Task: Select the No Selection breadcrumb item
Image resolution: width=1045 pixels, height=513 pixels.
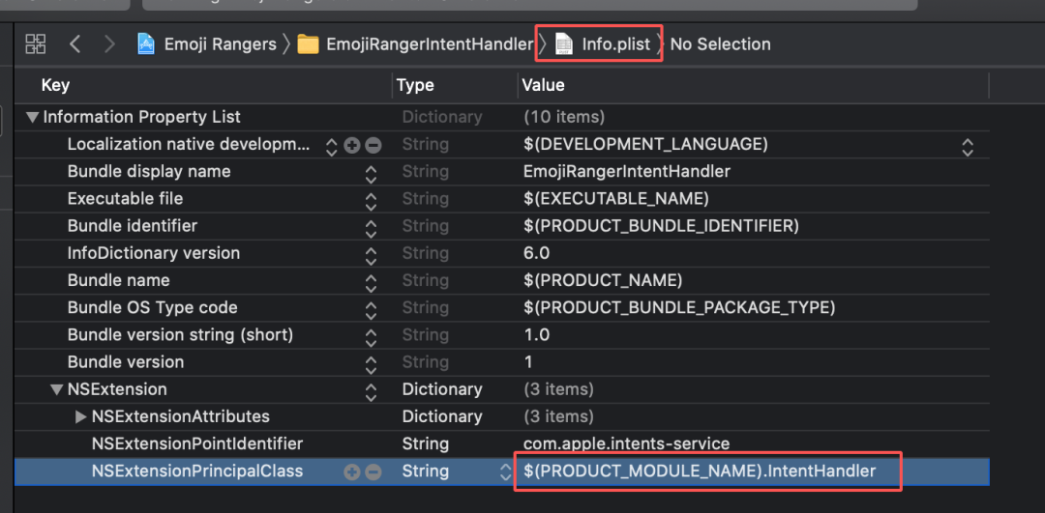Action: click(720, 43)
